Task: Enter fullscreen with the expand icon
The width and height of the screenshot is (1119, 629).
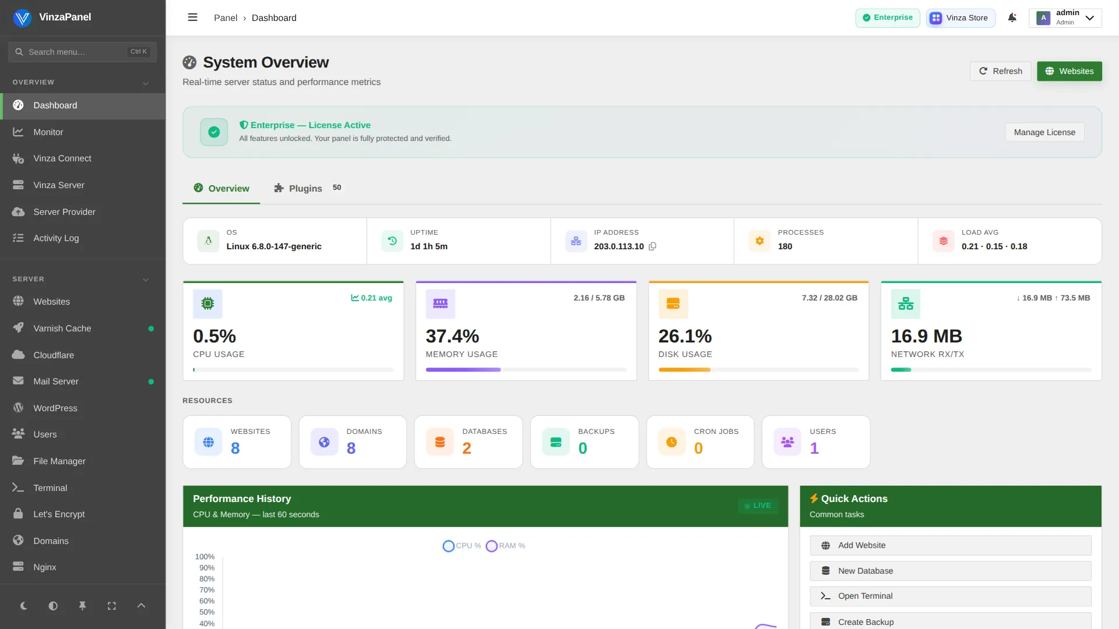Action: [112, 606]
